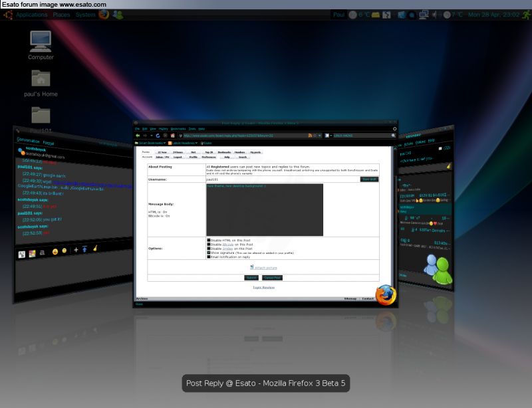Toggle Disable Smilies on this Post checkbox
Image resolution: width=532 pixels, height=408 pixels.
[209, 249]
